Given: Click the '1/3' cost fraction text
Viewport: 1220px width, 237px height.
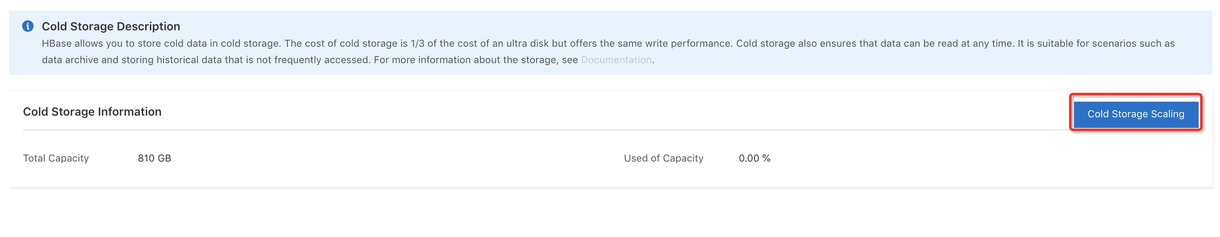Looking at the screenshot, I should point(418,43).
